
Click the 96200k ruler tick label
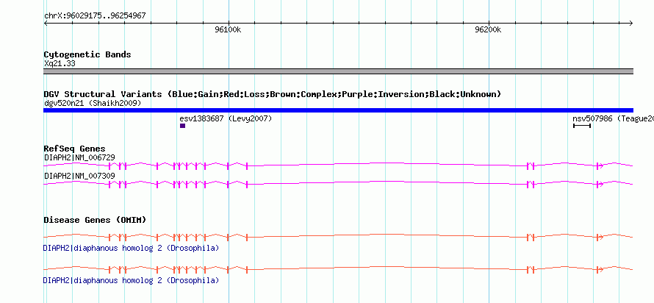[x=488, y=29]
